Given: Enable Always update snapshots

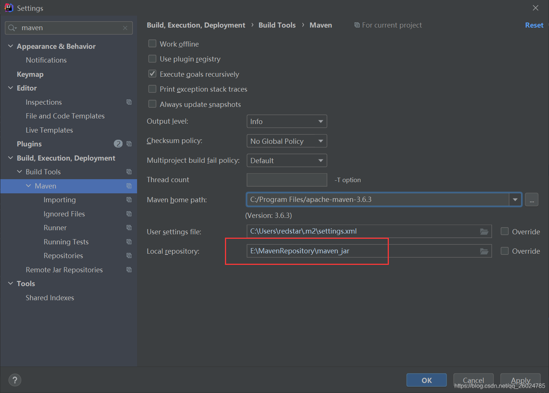Looking at the screenshot, I should pos(152,104).
